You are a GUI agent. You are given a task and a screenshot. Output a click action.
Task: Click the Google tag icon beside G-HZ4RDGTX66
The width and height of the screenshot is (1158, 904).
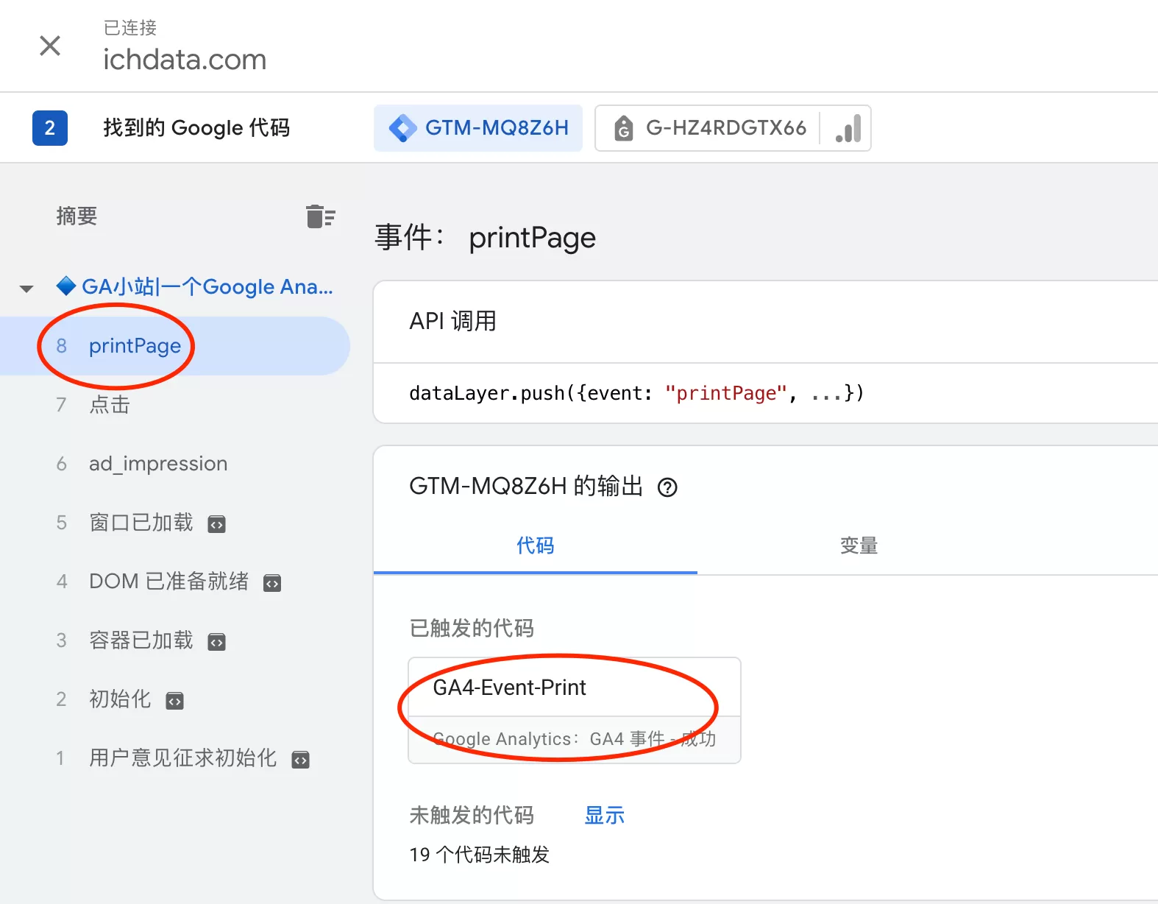pos(623,128)
